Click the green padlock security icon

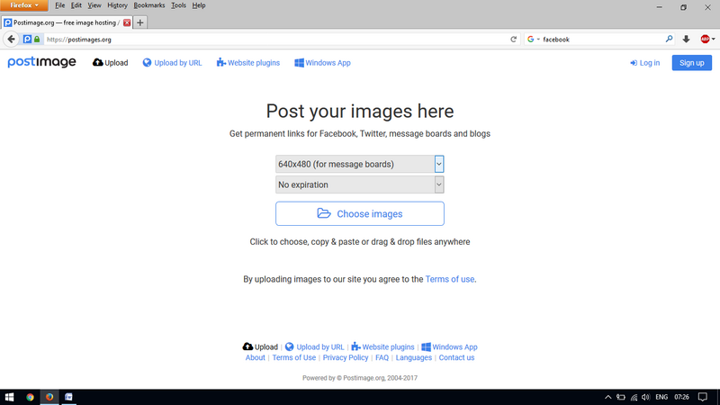tap(37, 40)
